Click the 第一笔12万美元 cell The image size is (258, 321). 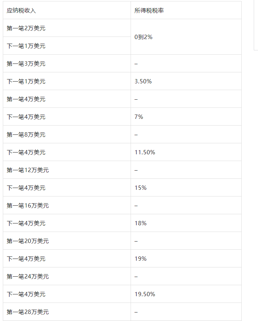coord(67,170)
